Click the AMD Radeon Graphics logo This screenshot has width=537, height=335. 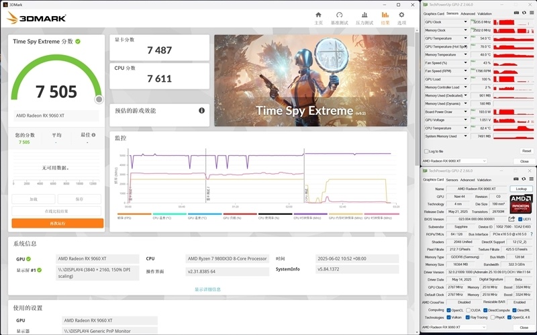click(521, 204)
